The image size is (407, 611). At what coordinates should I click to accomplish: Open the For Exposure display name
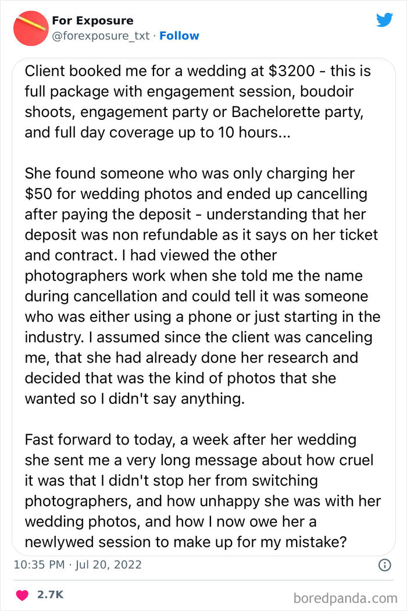pyautogui.click(x=92, y=20)
